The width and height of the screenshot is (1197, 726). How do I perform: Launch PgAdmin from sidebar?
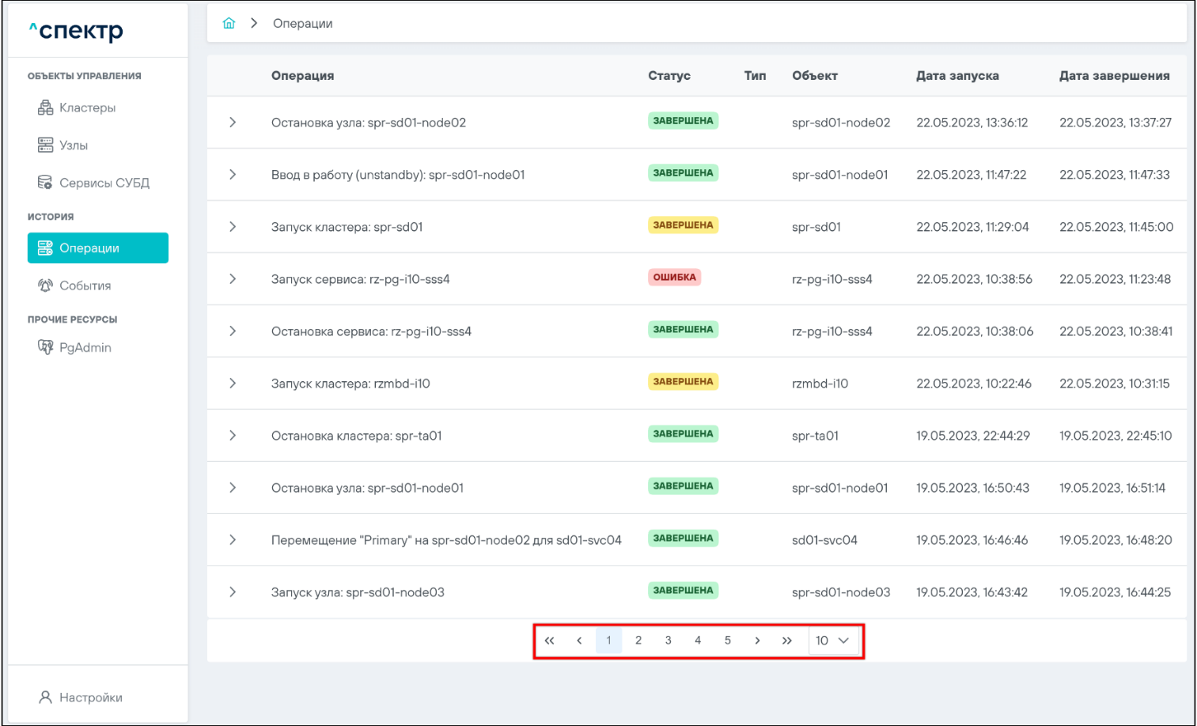click(85, 347)
